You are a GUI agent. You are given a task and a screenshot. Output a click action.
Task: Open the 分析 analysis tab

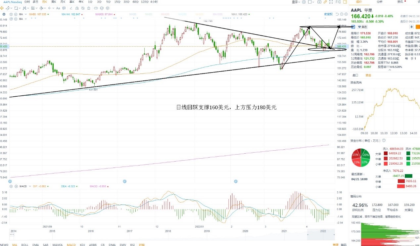[380, 2]
